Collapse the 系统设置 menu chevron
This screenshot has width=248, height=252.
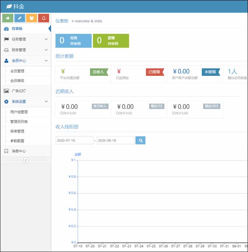coord(46,101)
